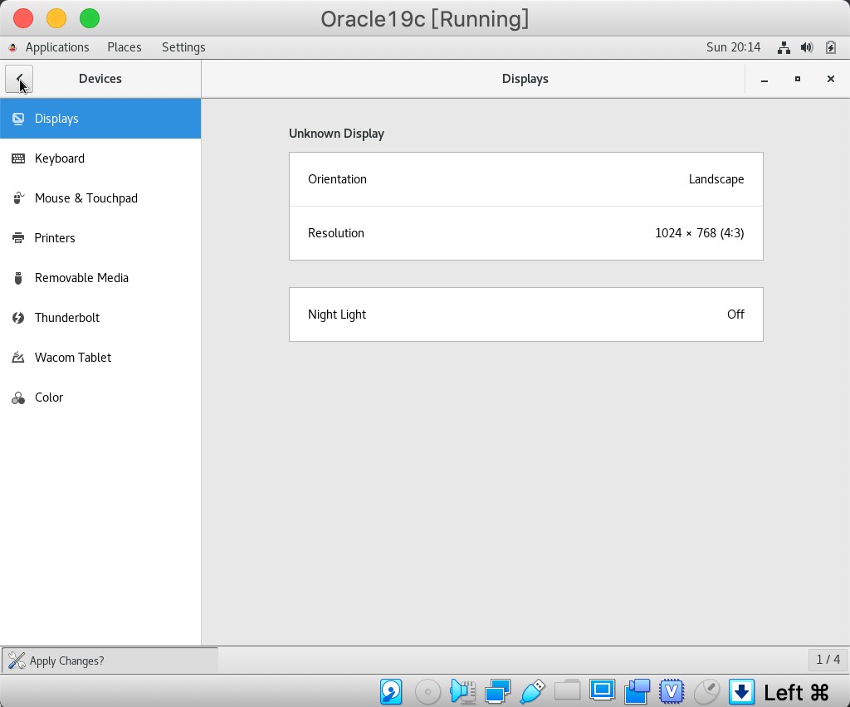Click the VirtualBox hard disk activity icon
The image size is (850, 707).
pyautogui.click(x=391, y=692)
